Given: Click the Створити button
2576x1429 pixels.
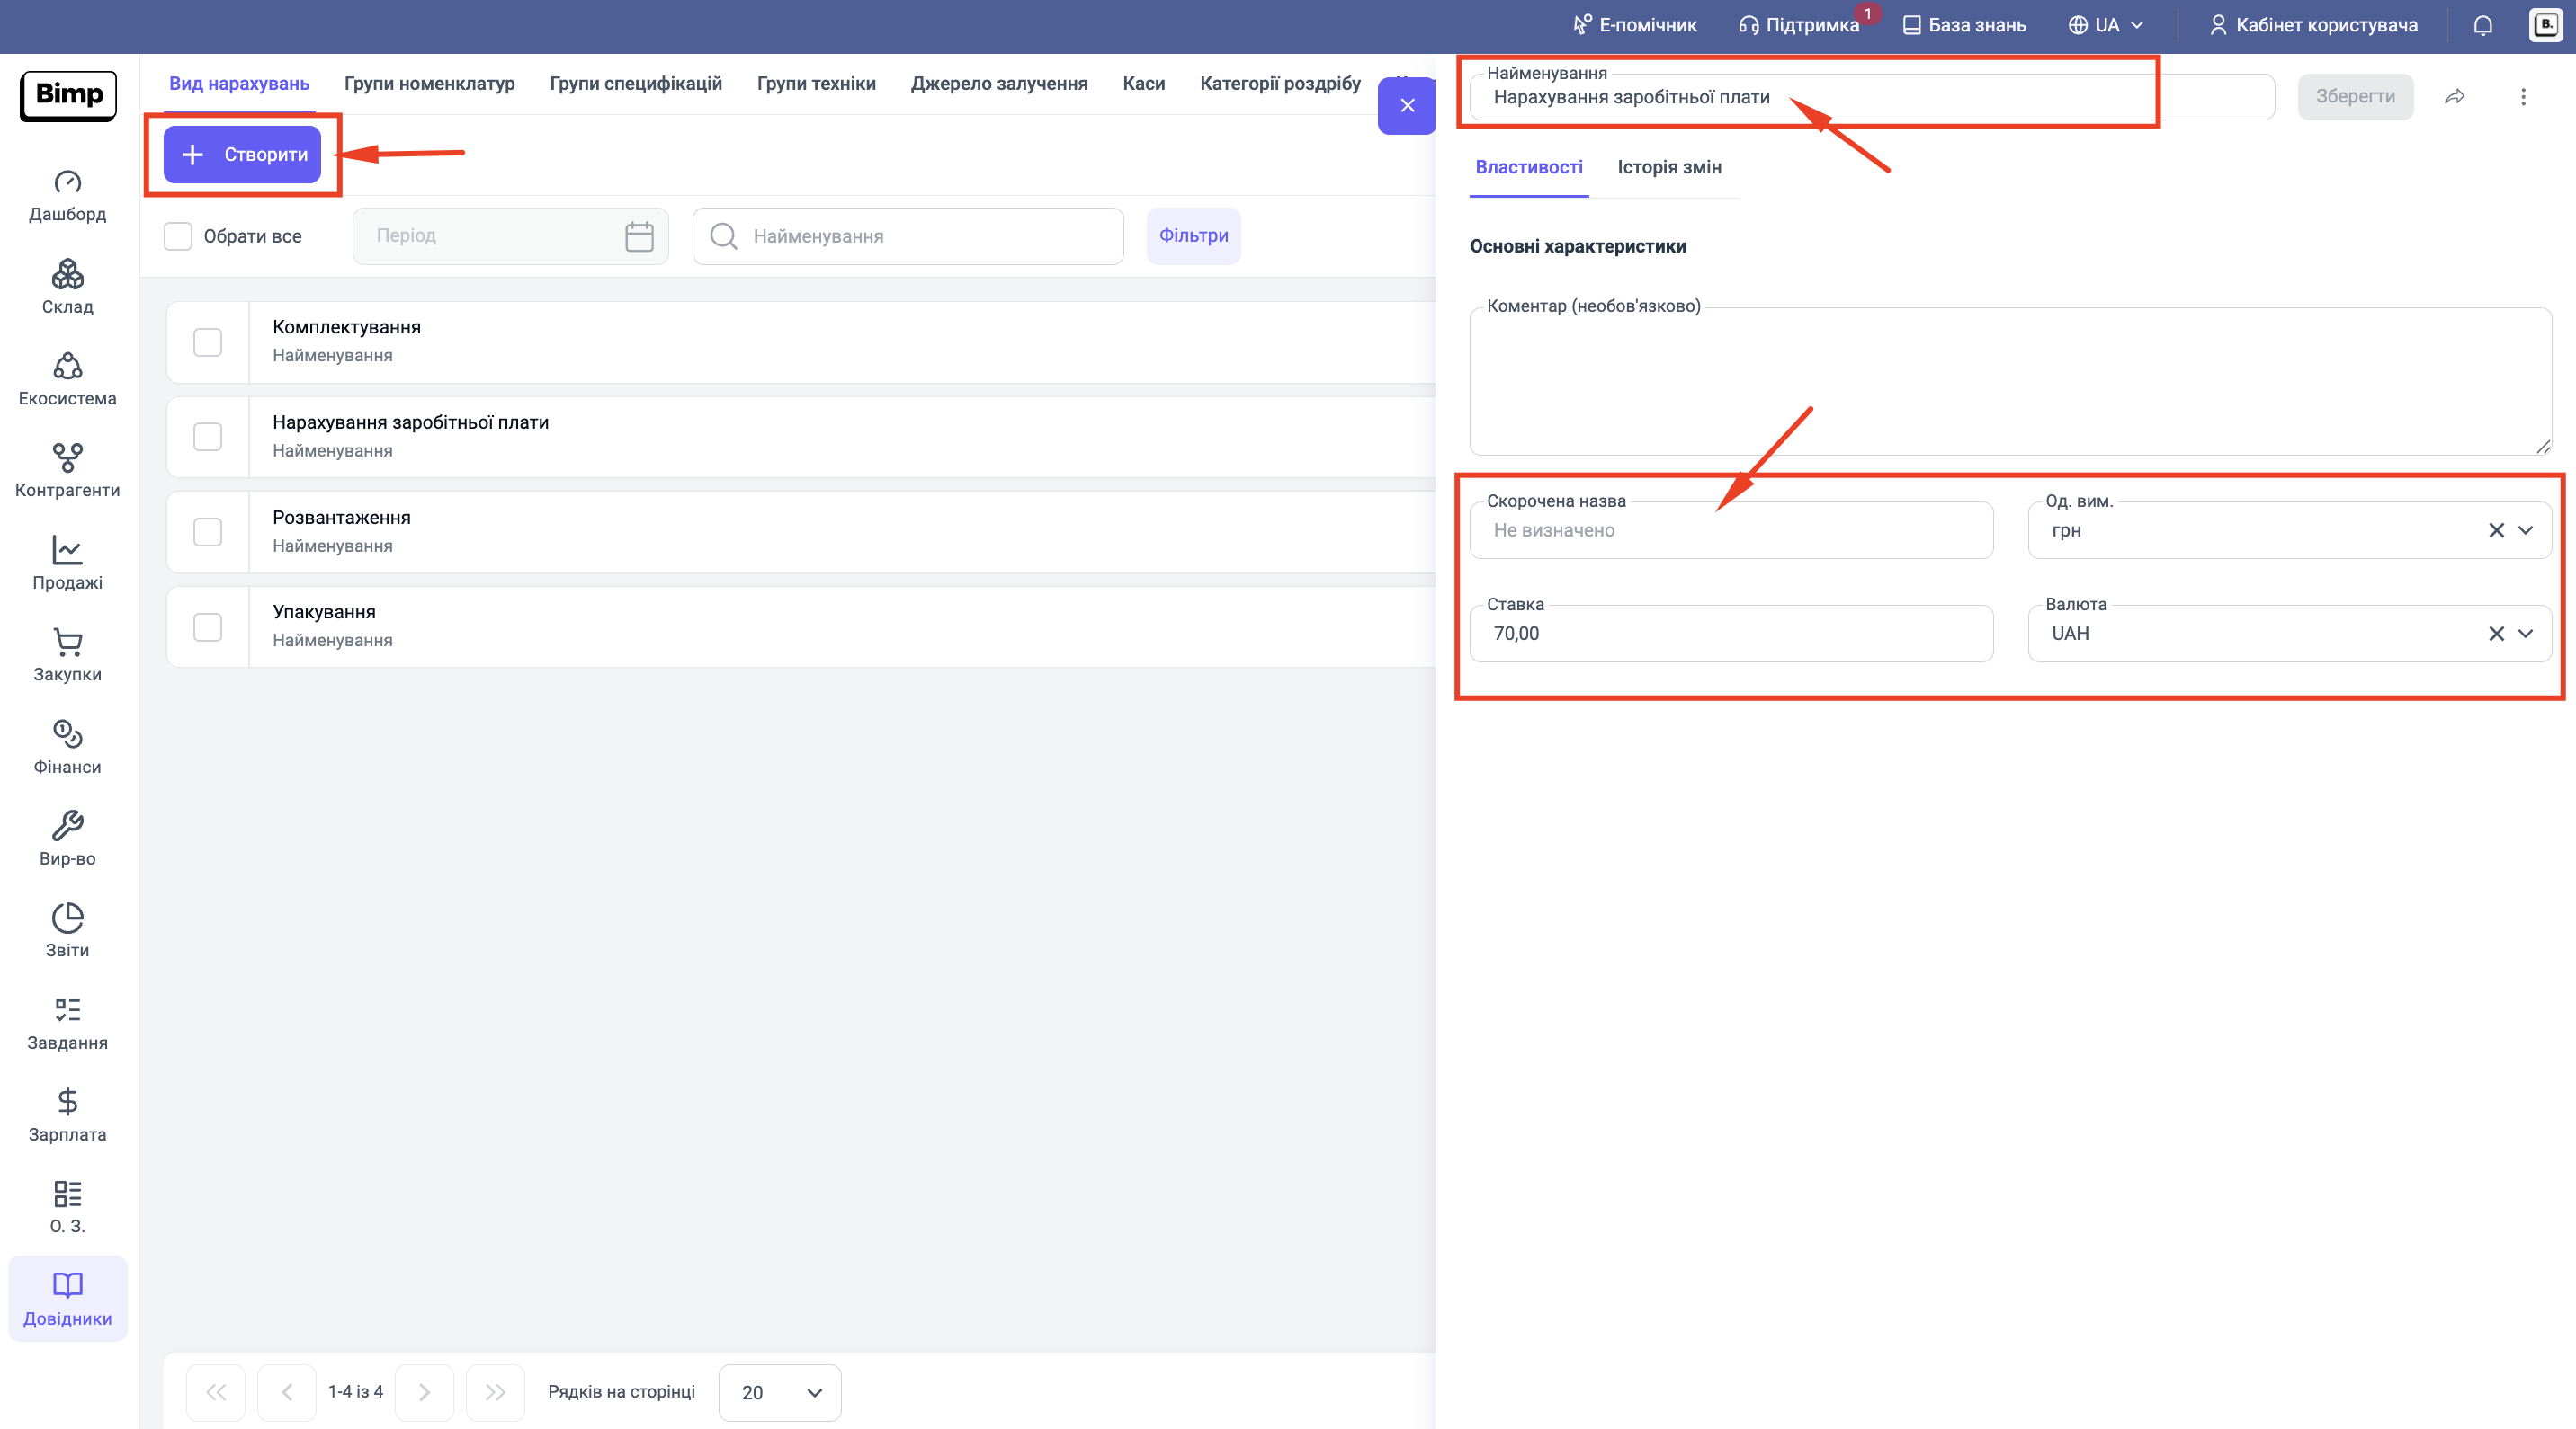Looking at the screenshot, I should click(x=243, y=155).
